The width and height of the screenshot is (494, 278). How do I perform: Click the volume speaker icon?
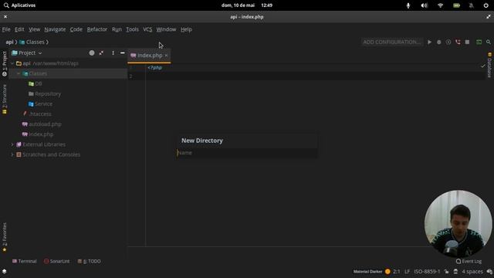[x=425, y=5]
